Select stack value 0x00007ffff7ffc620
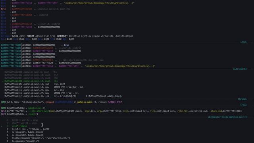The width and height of the screenshot is (254, 143). click(x=43, y=63)
